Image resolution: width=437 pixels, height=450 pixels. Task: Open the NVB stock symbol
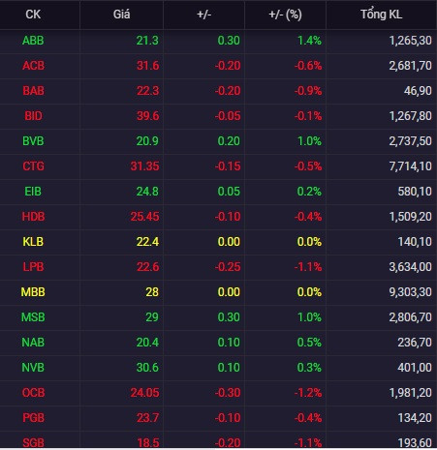pos(33,368)
